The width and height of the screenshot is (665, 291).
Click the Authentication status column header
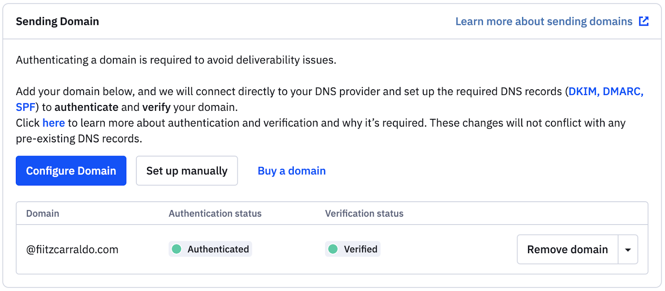215,213
